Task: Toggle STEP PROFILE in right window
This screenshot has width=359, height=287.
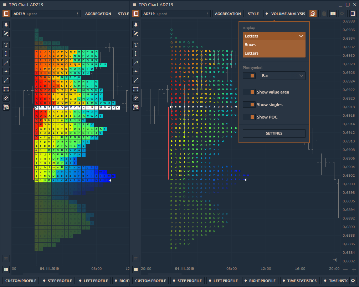Action: 187,281
